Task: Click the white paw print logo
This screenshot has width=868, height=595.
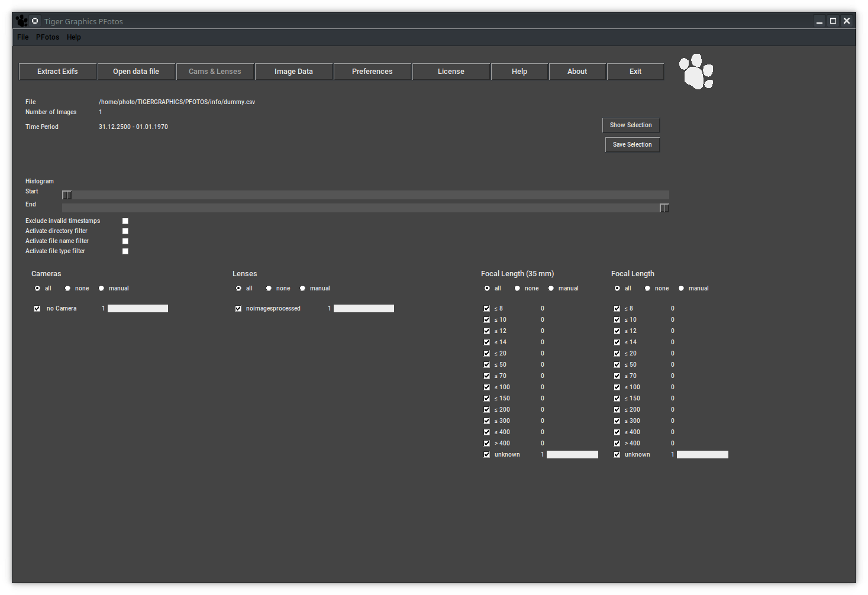Action: 696,72
